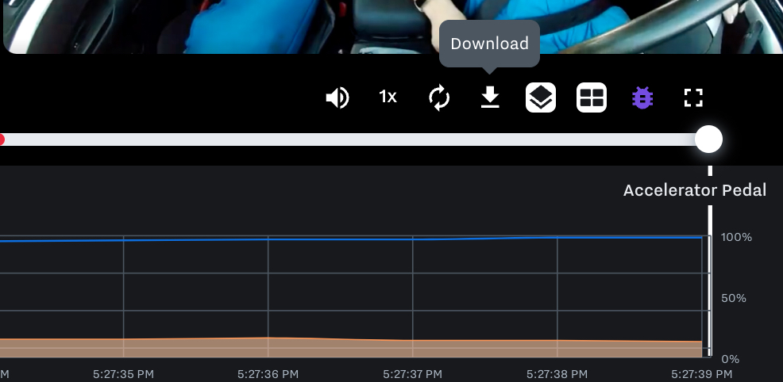Switch to grid view layout icon
This screenshot has width=783, height=382.
(592, 97)
